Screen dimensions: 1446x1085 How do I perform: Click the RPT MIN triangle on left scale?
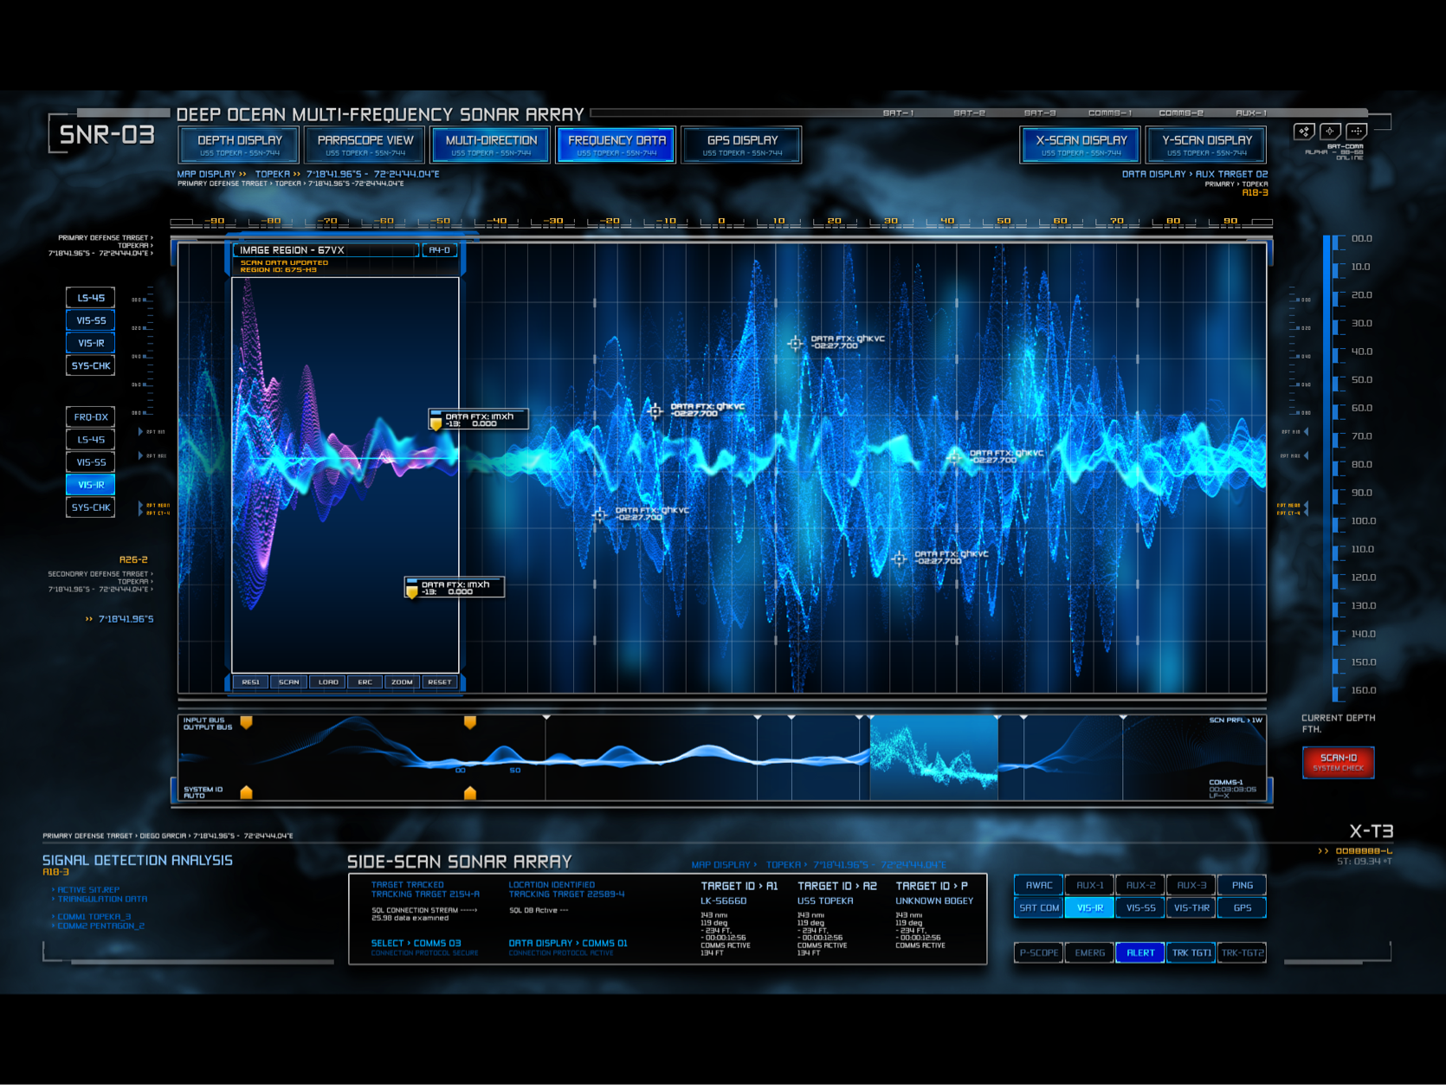point(141,431)
